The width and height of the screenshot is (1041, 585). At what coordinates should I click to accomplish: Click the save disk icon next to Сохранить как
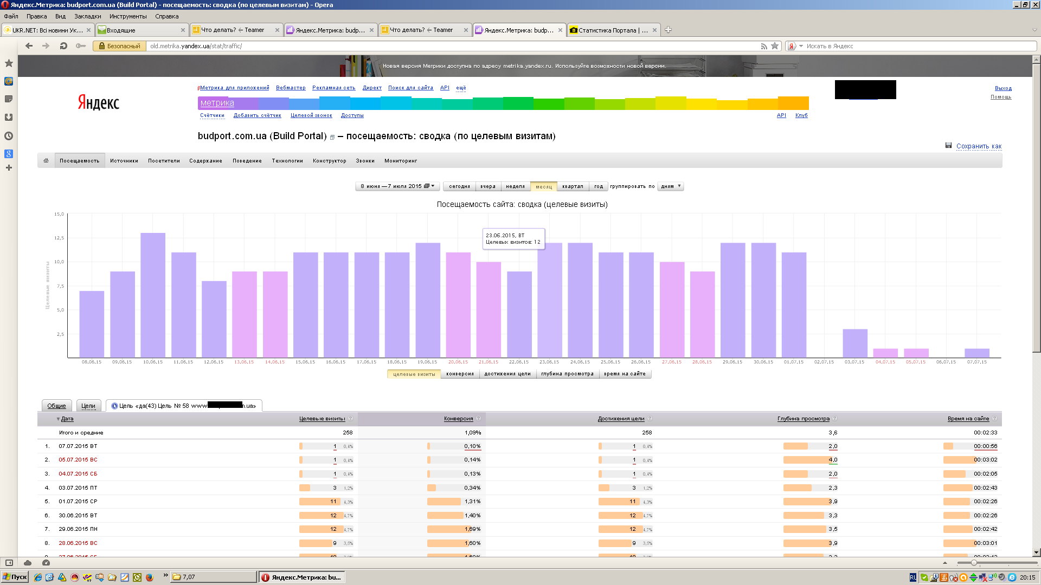click(x=948, y=146)
